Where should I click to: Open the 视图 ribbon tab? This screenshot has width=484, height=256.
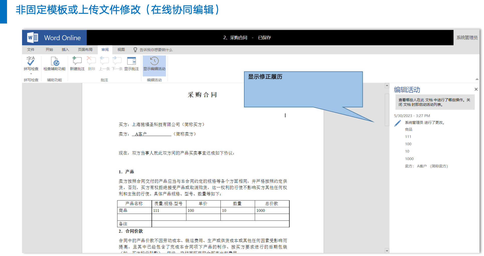[121, 50]
